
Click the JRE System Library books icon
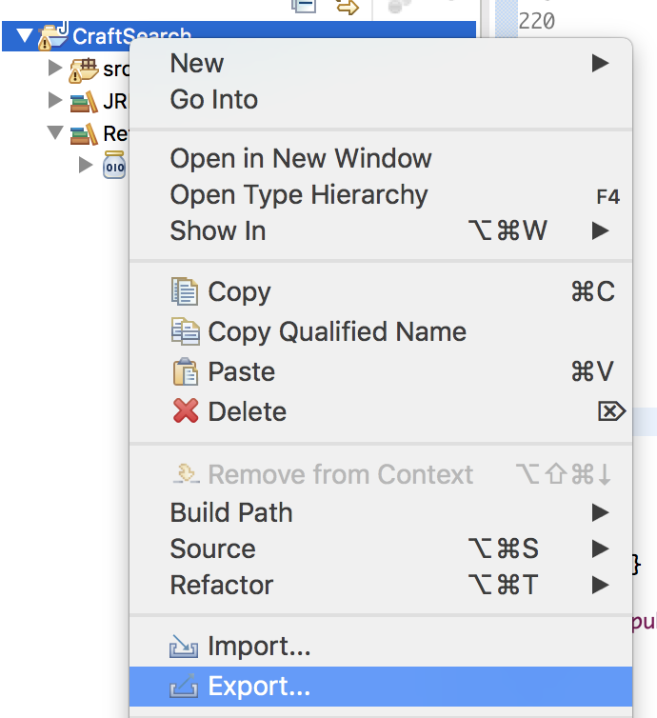[x=84, y=102]
